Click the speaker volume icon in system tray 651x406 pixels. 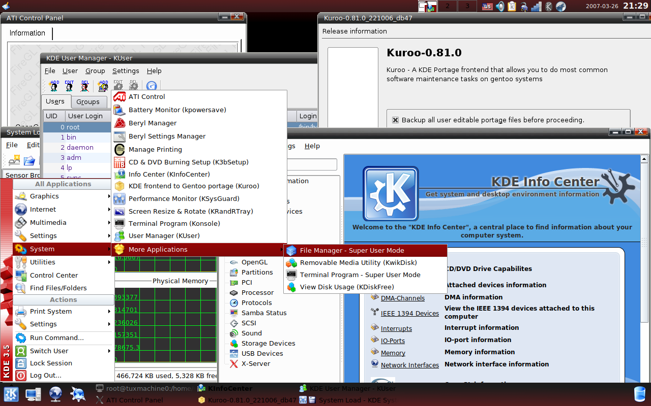pyautogui.click(x=500, y=6)
